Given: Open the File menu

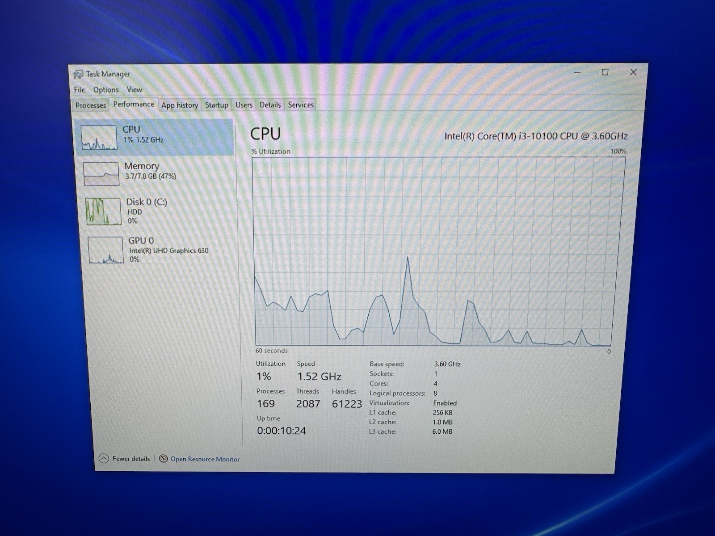Looking at the screenshot, I should pos(80,90).
